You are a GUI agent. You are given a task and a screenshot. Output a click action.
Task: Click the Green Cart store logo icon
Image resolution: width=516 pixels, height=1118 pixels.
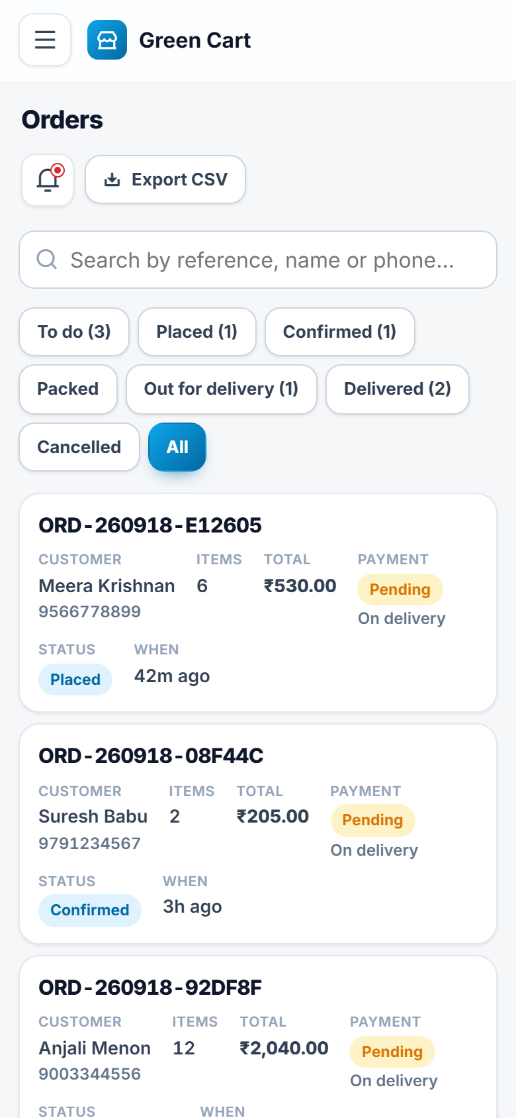pos(107,40)
